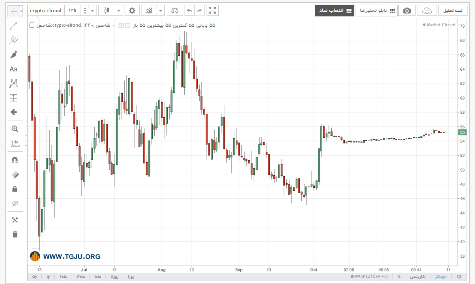Select the ruler measure tool
The height and width of the screenshot is (284, 475).
pyautogui.click(x=15, y=143)
